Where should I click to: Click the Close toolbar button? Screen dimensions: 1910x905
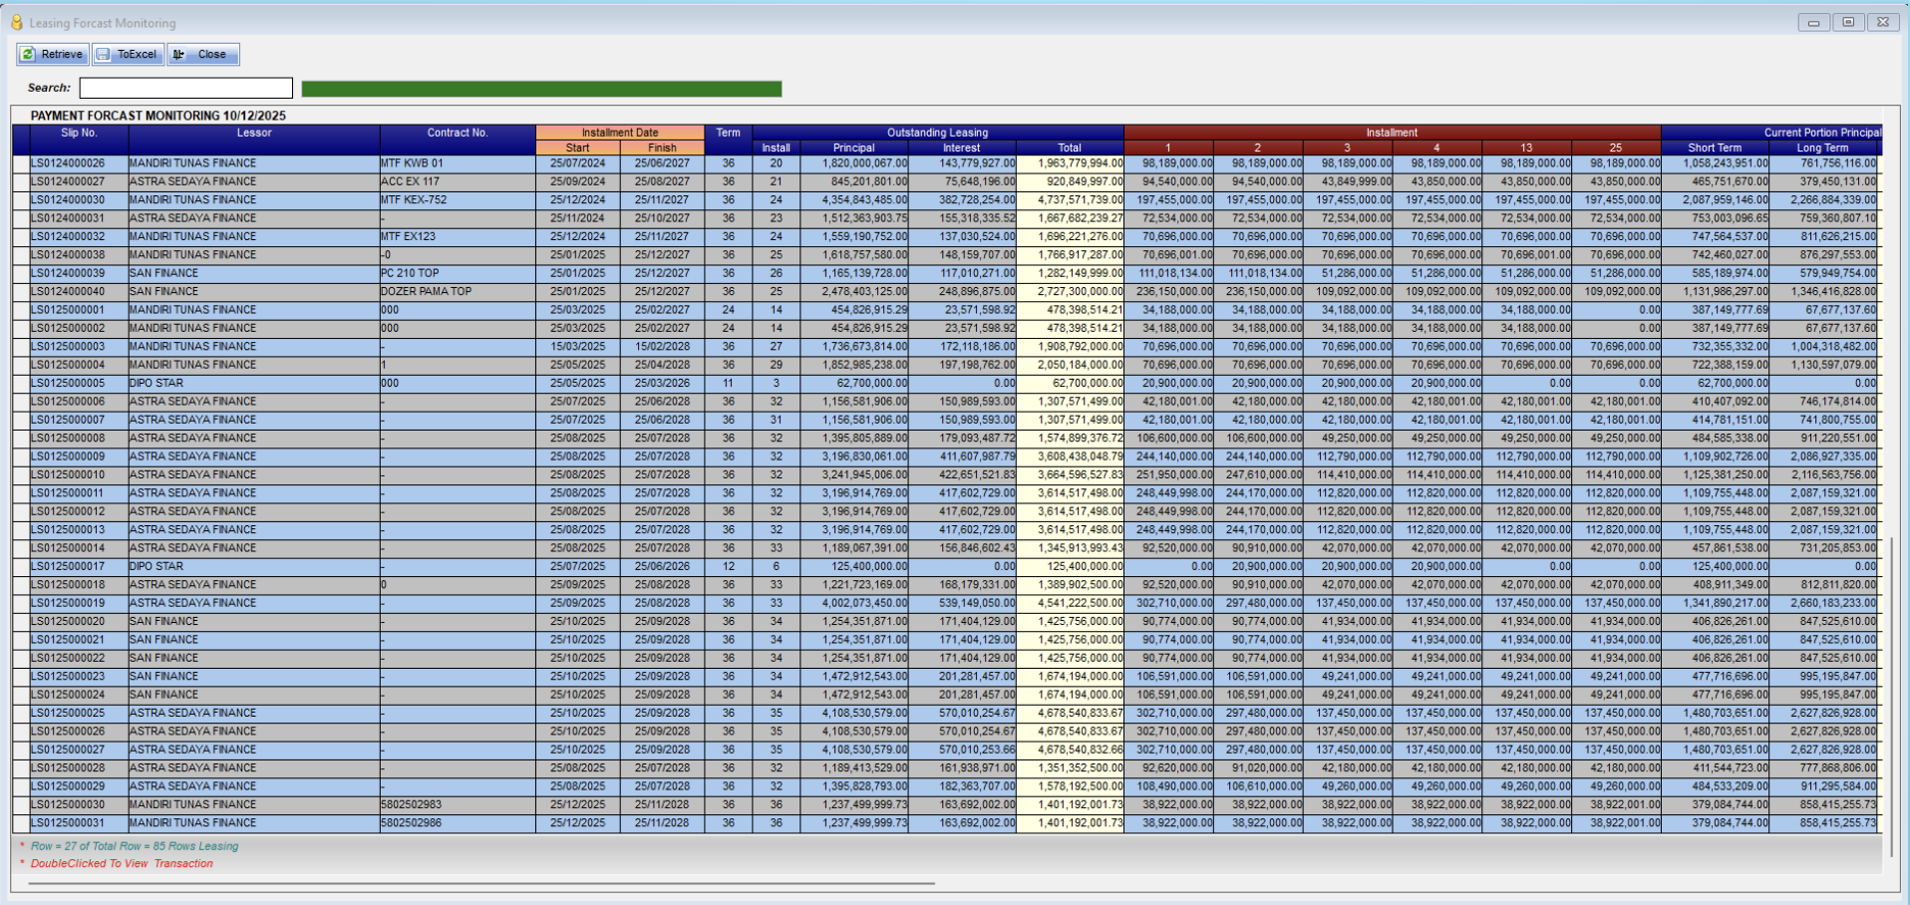203,55
